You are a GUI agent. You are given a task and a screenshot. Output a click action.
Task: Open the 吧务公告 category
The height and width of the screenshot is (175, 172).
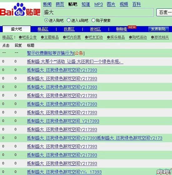tap(28, 37)
